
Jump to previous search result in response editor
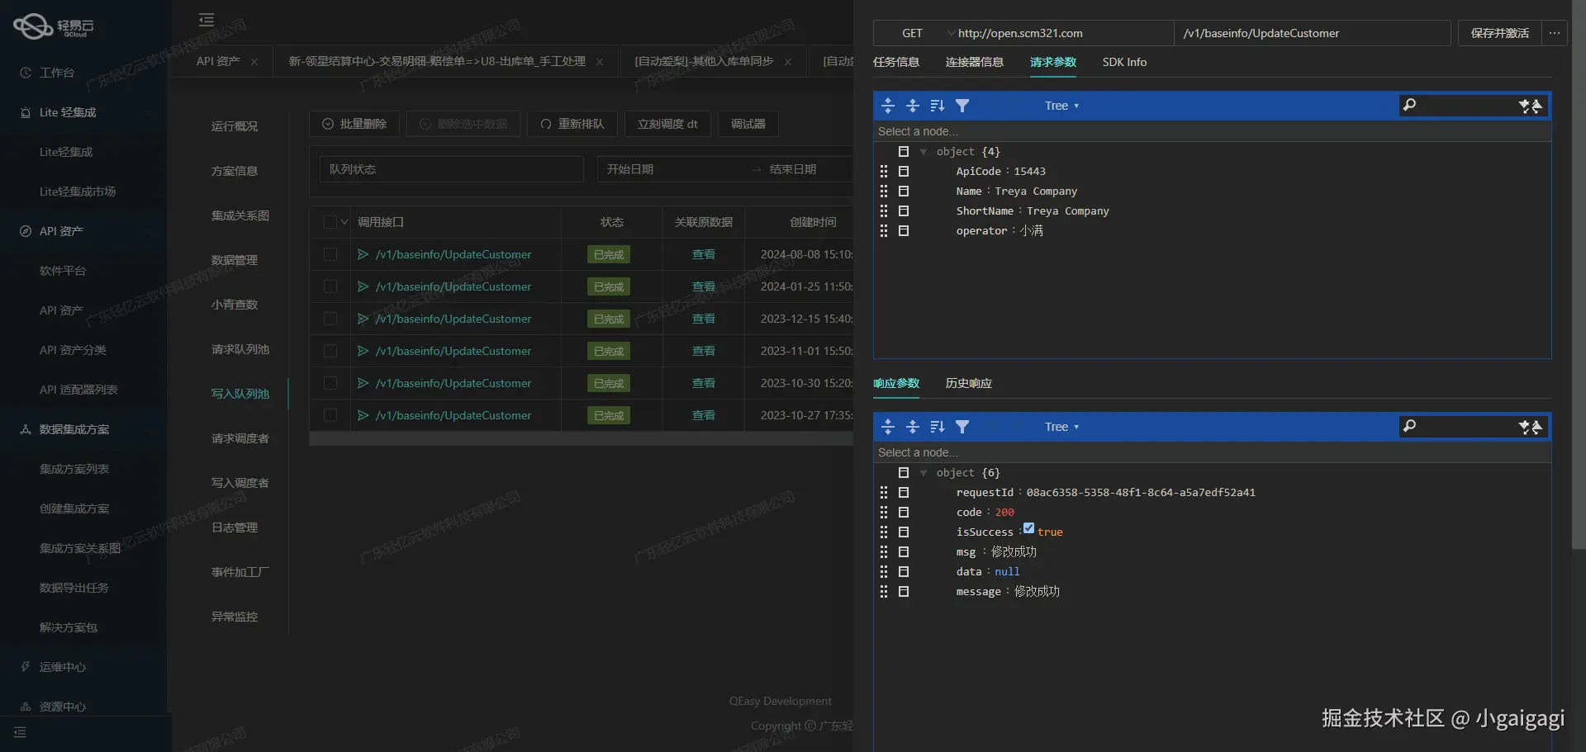pyautogui.click(x=1536, y=427)
